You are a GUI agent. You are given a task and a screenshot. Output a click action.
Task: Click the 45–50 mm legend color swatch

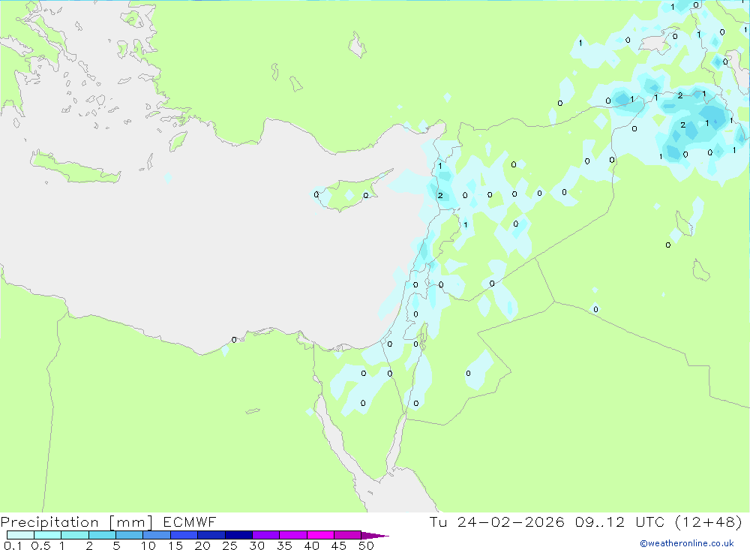click(347, 535)
